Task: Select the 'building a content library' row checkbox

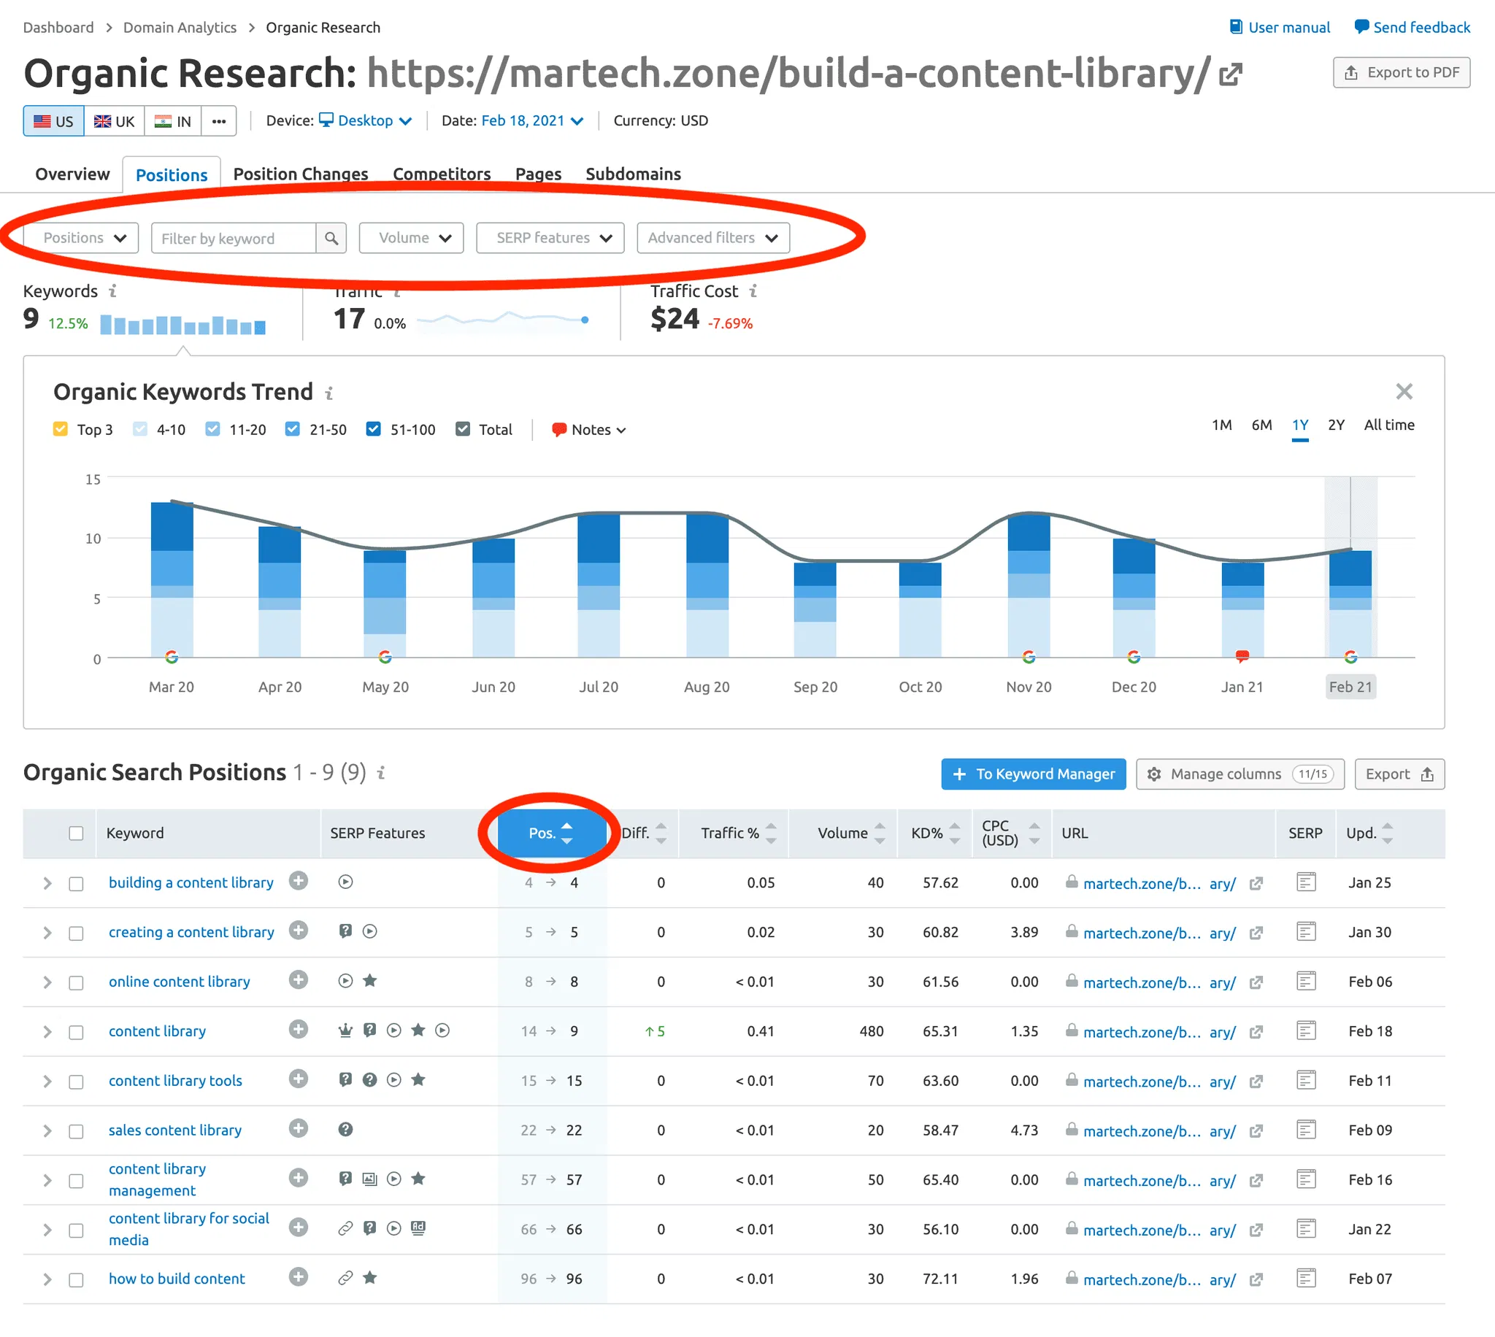Action: coord(76,883)
